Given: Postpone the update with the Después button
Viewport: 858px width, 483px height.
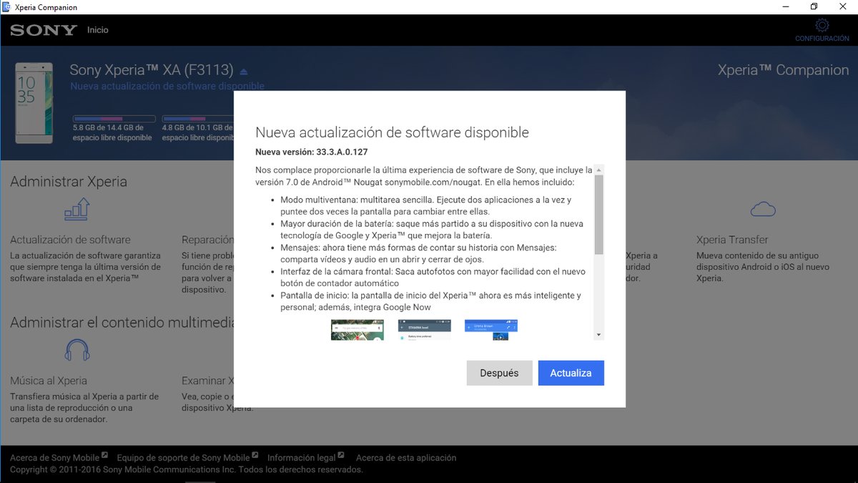Looking at the screenshot, I should coord(499,373).
